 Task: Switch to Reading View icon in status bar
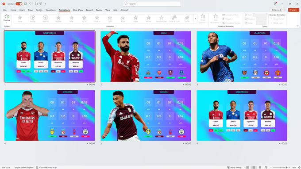[260, 168]
